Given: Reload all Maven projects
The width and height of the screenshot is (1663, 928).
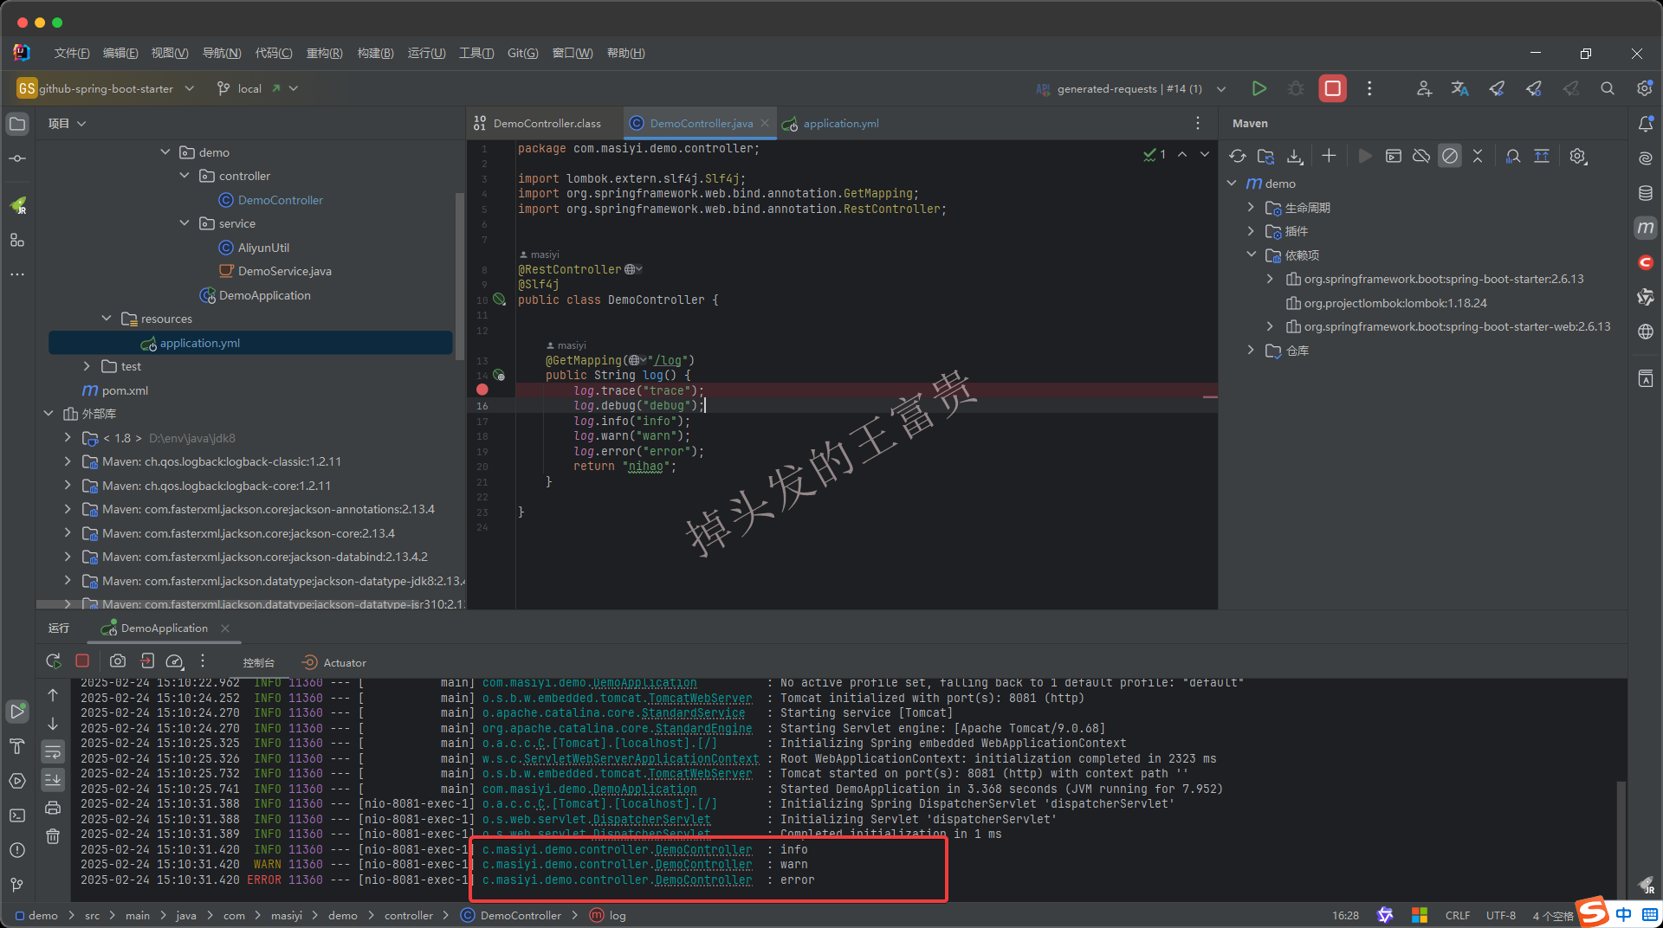Looking at the screenshot, I should coord(1238,156).
